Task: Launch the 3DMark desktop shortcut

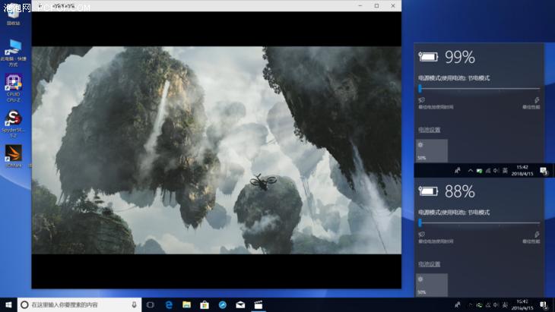Action: coord(14,156)
